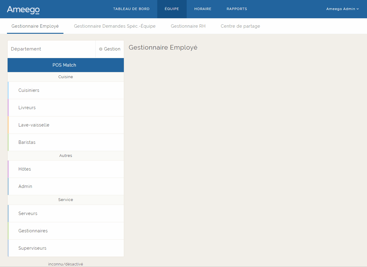
Task: Open the inconnu/désactivé link
Action: [66, 264]
